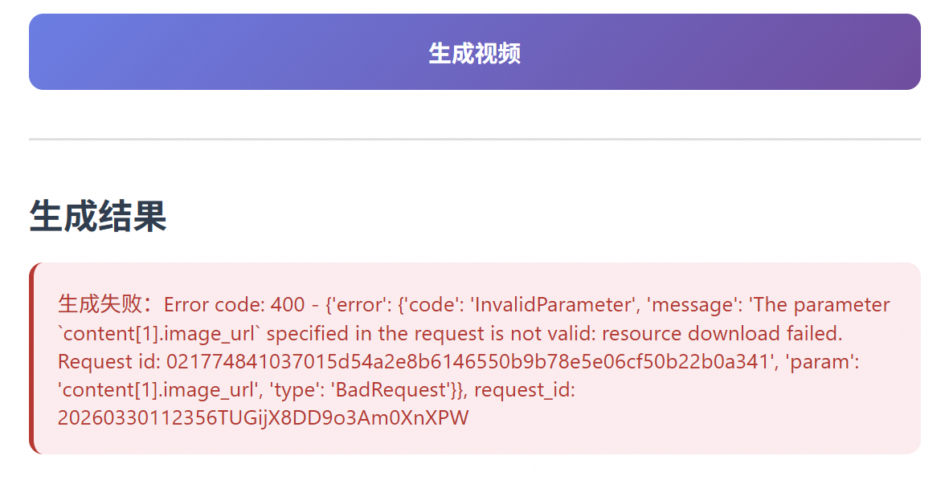The image size is (945, 480).
Task: Click request_id value 20260330112356TUGijX8DD9o3Am0XnXPW
Action: pos(263,418)
